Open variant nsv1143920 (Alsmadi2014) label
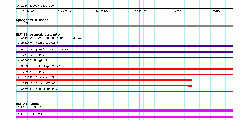The image size is (241, 120). click(x=36, y=83)
